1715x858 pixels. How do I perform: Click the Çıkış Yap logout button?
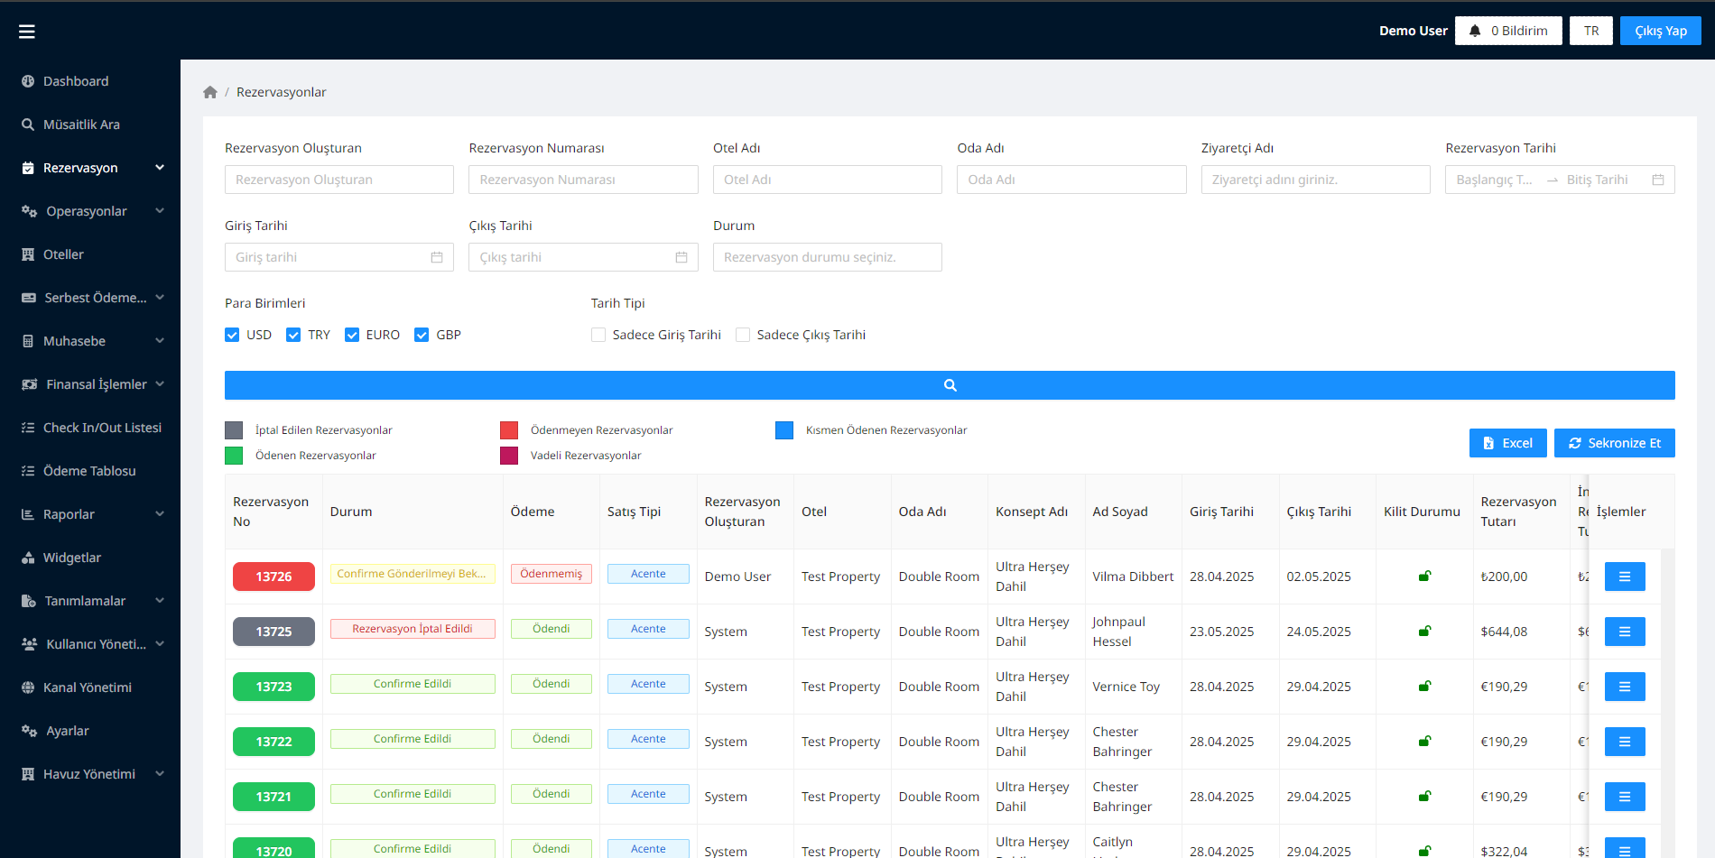pos(1660,31)
